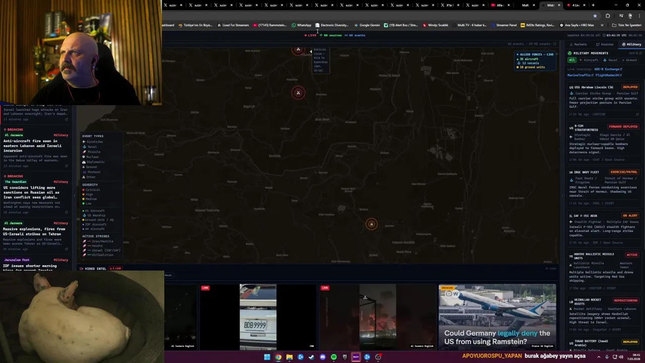Click the orange strike marker near Hazor HaGlilit
This screenshot has height=363, width=645.
tap(371, 224)
